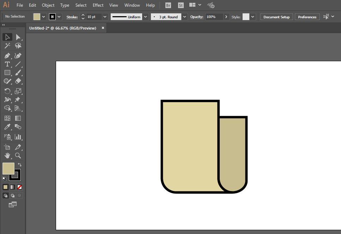Image resolution: width=341 pixels, height=234 pixels.
Task: Open the stroke weight dropdown
Action: 105,17
